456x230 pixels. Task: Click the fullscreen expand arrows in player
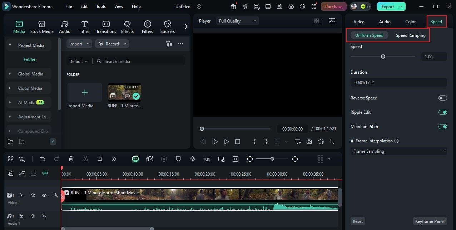332,142
